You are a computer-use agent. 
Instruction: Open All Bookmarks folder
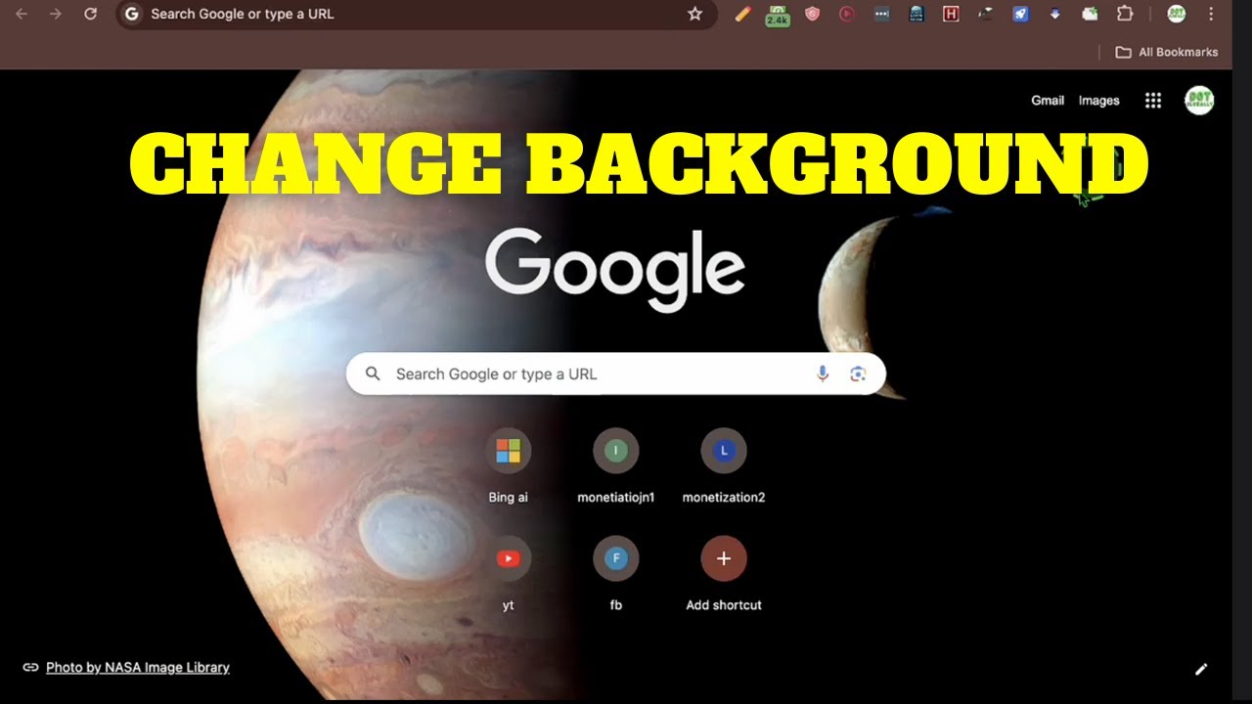[1167, 52]
